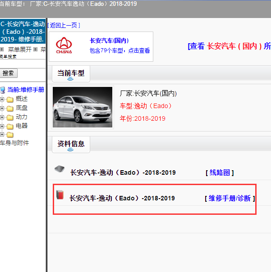Expand the 概述 tree node
This screenshot has width=271, height=272.
(x=2, y=99)
